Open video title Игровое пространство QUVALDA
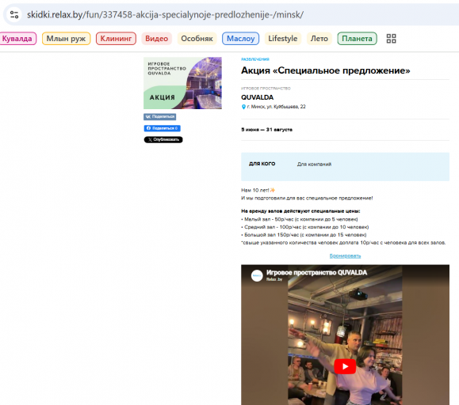This screenshot has width=459, height=405. coord(316,272)
